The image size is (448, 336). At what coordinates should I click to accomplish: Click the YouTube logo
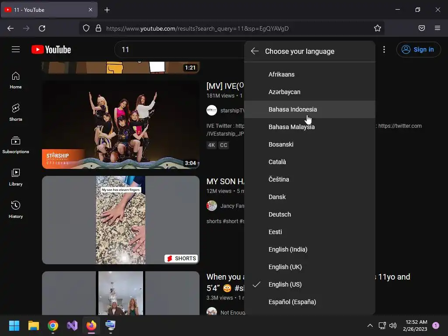[51, 49]
